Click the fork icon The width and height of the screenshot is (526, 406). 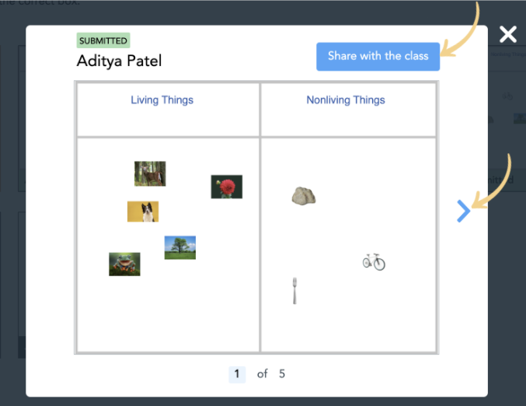click(294, 290)
